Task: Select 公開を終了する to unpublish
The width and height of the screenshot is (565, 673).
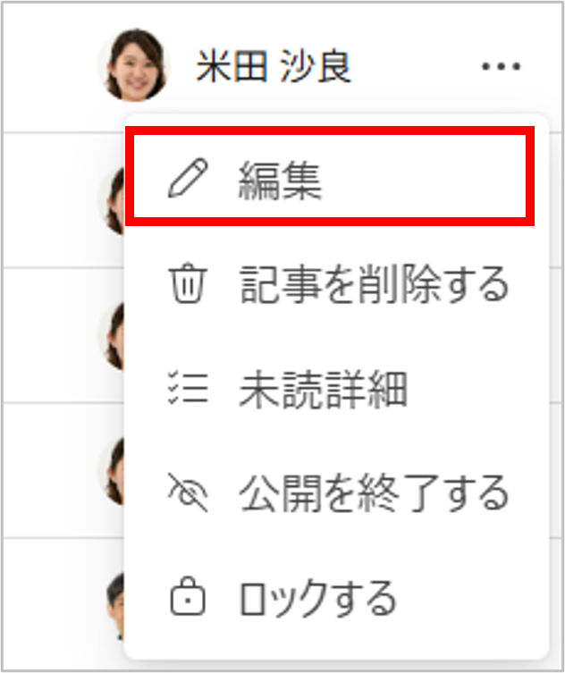Action: (337, 493)
